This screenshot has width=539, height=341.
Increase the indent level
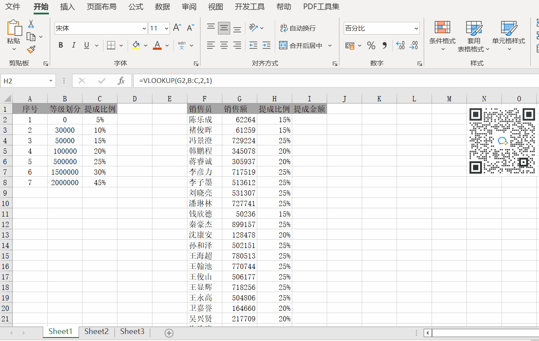(266, 45)
